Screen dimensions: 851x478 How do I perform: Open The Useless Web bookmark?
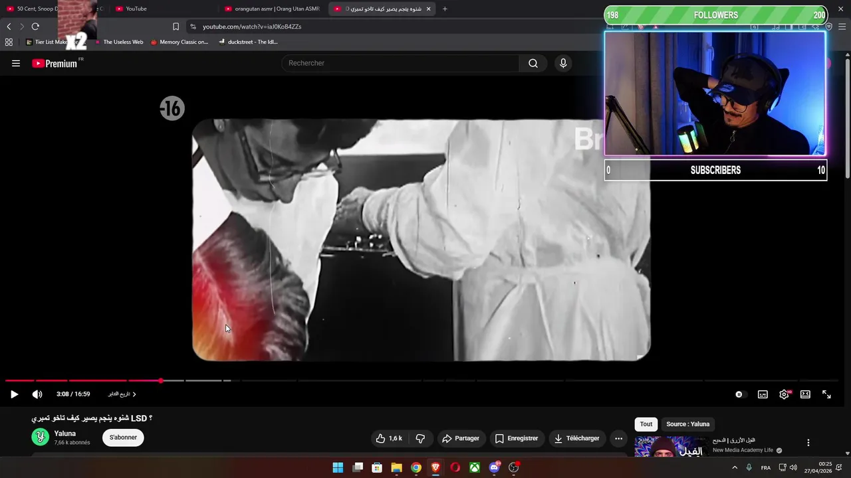(x=118, y=42)
